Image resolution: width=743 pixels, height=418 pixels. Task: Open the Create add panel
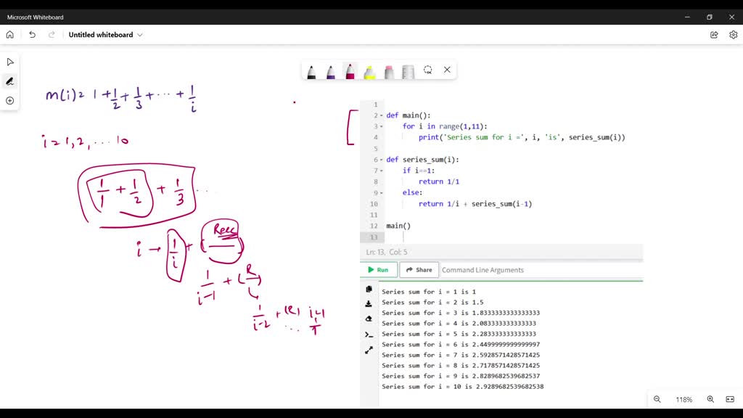10,100
